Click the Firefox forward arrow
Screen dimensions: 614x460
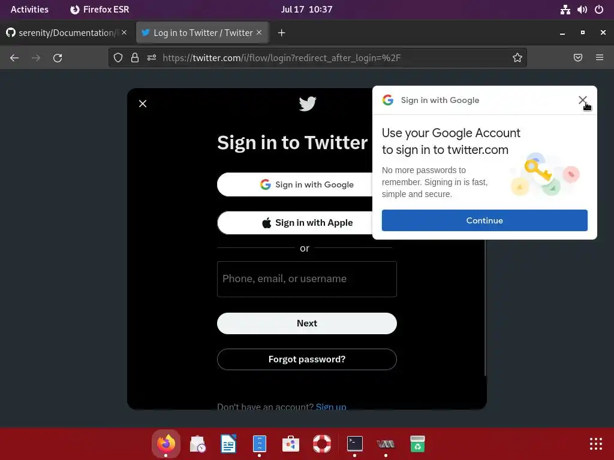coord(36,58)
